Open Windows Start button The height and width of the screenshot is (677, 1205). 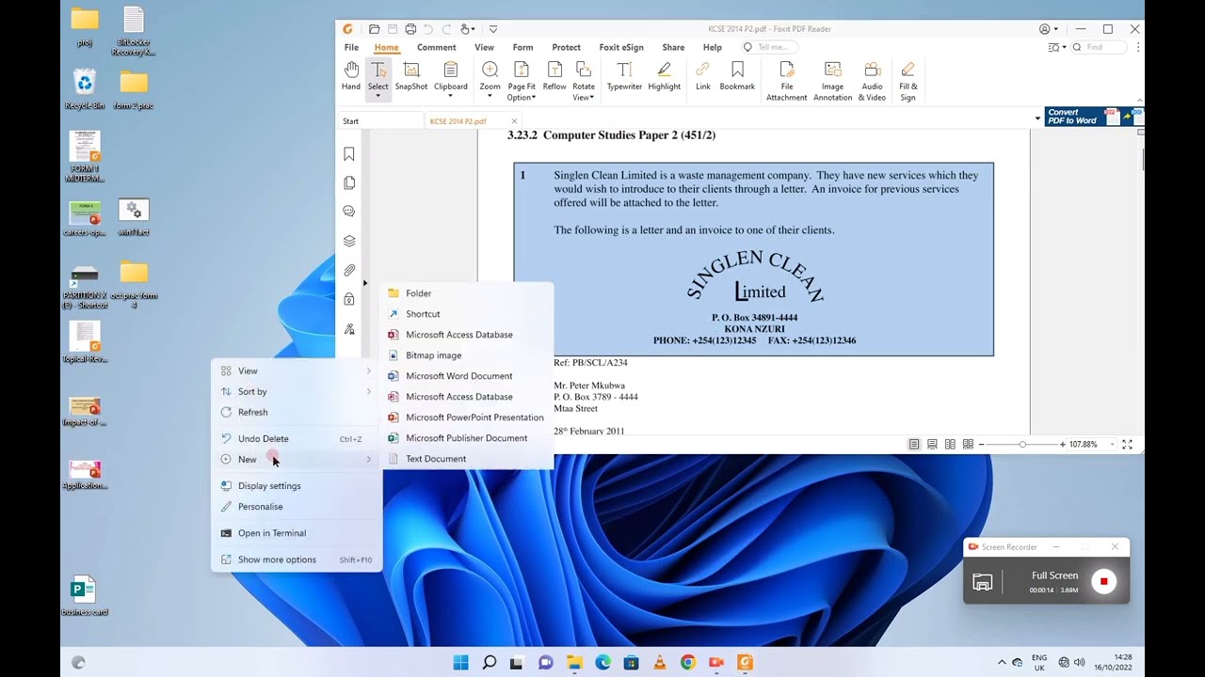(460, 662)
